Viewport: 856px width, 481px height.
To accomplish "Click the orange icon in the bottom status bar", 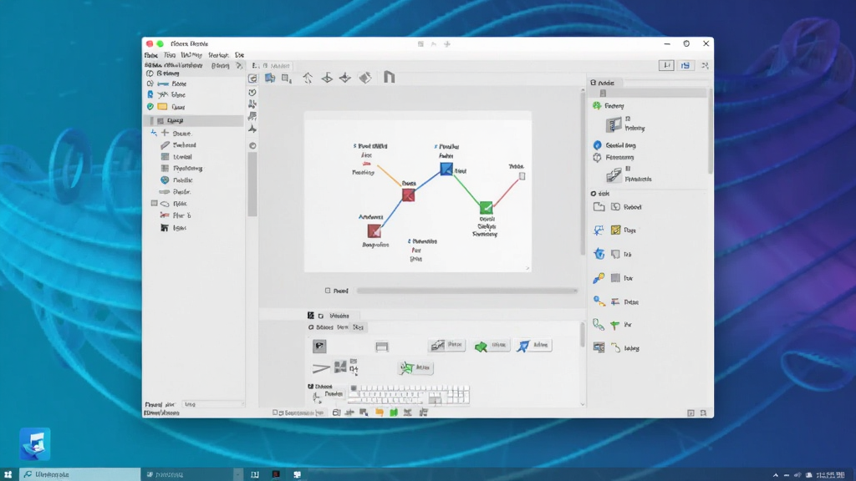I will (x=379, y=413).
